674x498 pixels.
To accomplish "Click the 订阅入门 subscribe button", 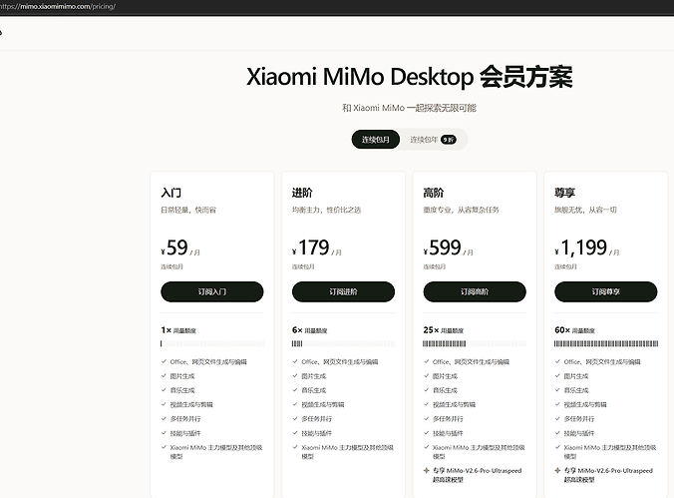I will click(212, 291).
